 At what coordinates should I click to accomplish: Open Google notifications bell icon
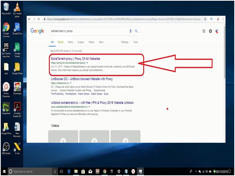[x=211, y=31]
